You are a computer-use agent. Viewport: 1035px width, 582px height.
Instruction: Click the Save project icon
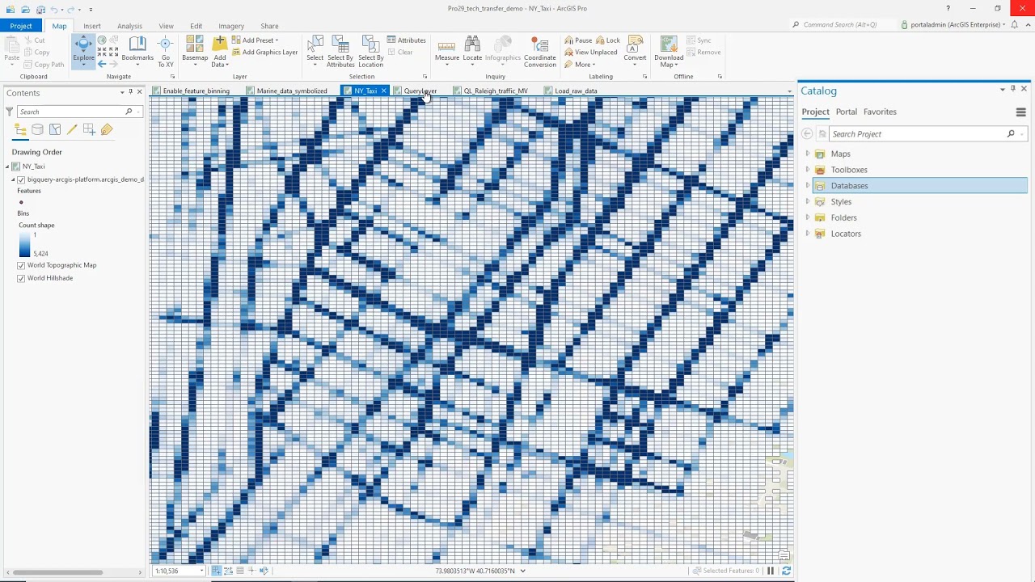point(39,9)
